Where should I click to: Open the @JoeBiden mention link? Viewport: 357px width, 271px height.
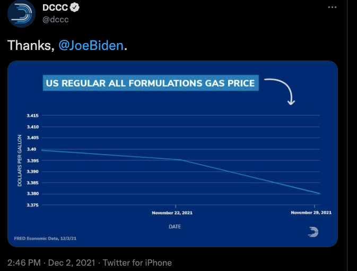[90, 46]
